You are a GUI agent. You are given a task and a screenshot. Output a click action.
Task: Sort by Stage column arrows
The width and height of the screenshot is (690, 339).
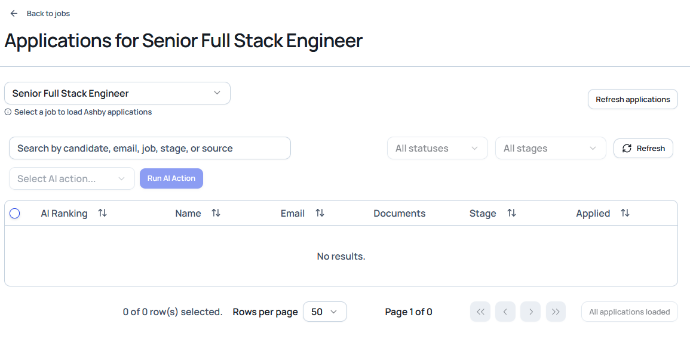[511, 213]
